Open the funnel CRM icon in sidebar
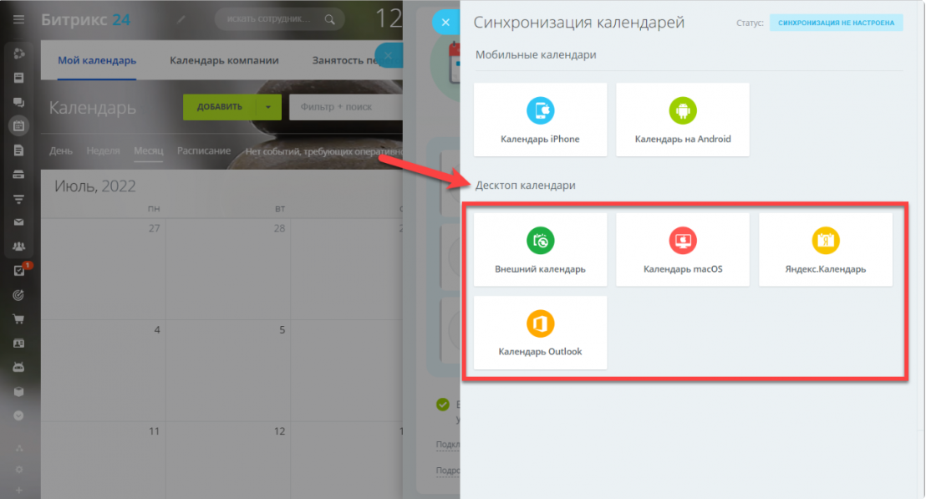926x499 pixels. click(19, 199)
